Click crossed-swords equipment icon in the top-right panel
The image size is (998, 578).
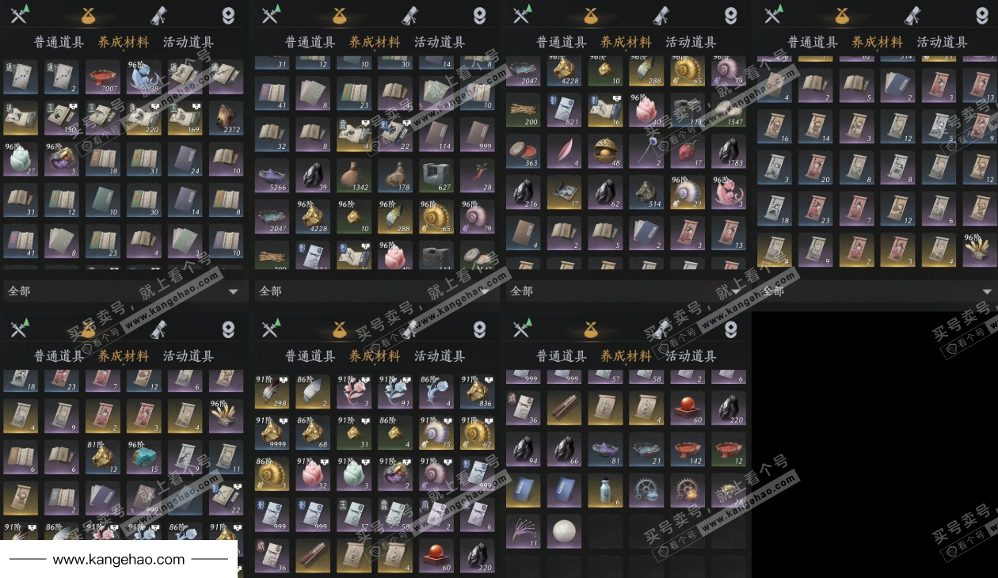click(772, 15)
